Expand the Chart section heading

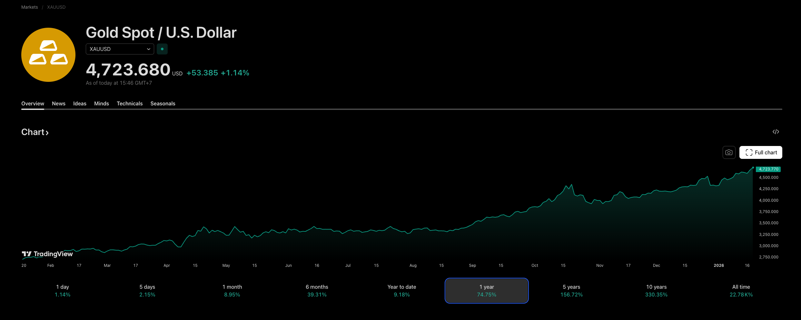pos(35,132)
